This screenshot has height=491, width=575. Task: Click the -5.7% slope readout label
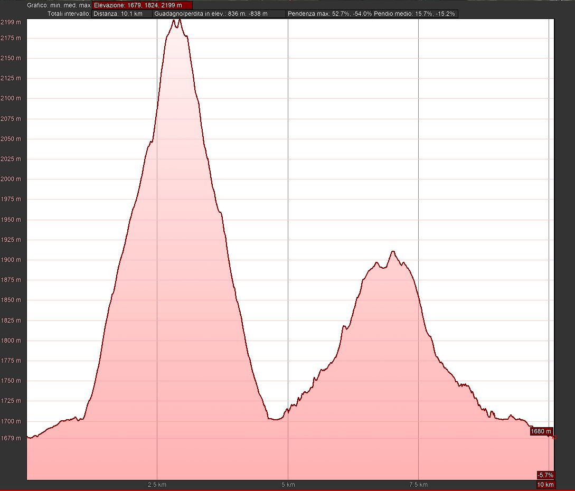point(545,475)
